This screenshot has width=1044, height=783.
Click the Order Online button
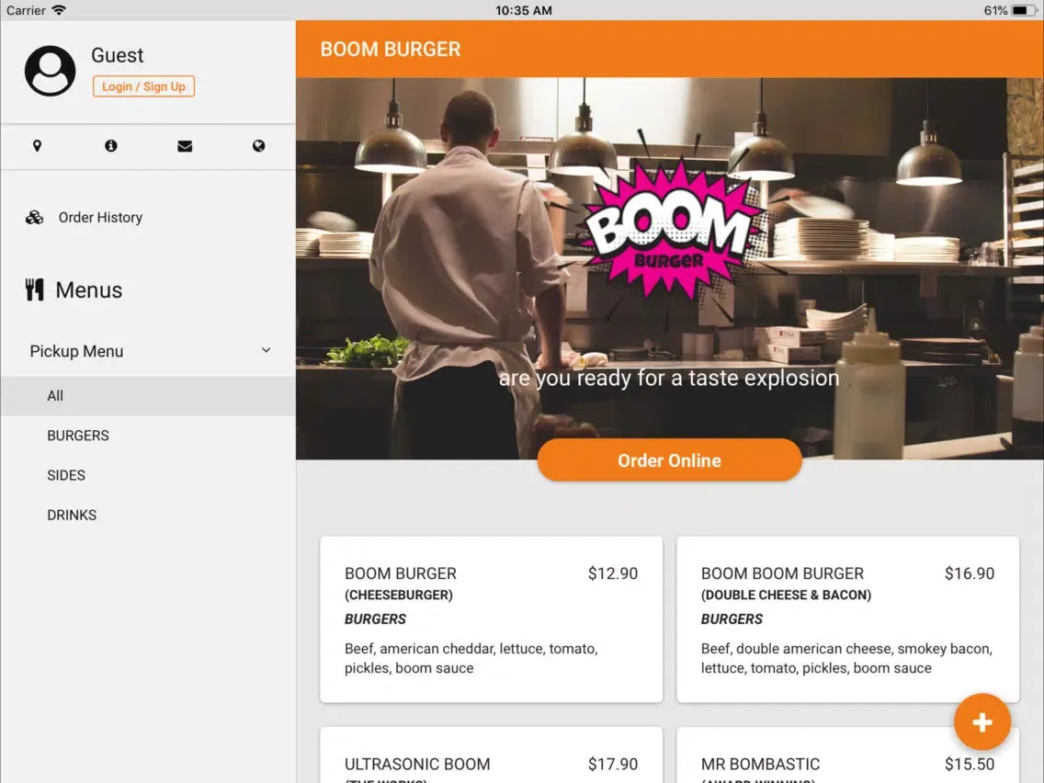click(x=669, y=460)
